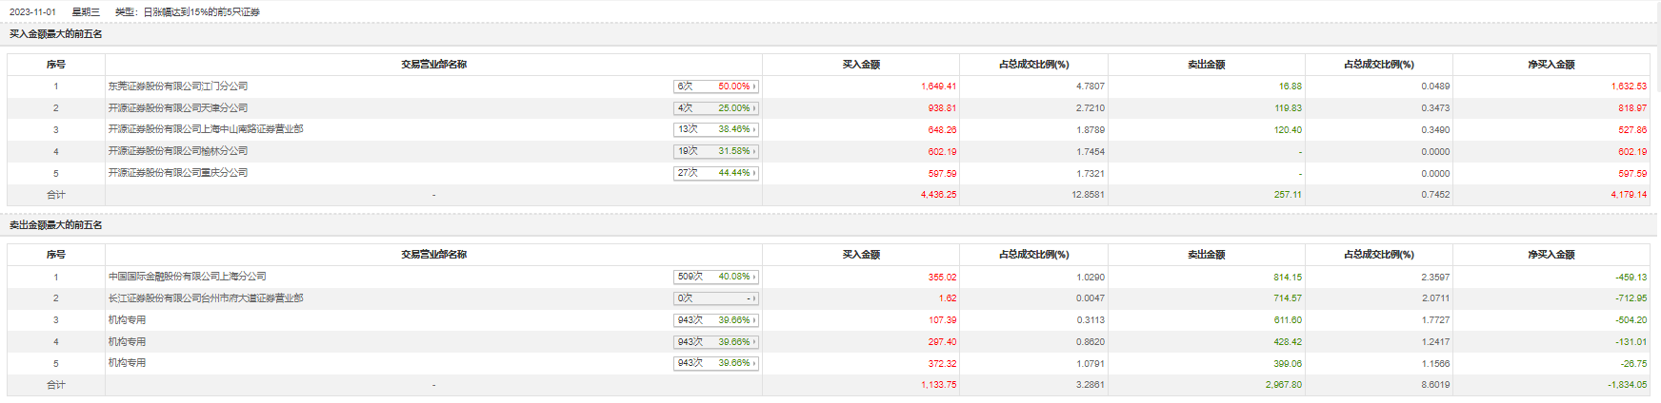Select 开源证券股份有限公司重庆分公司 brokerage name
Viewport: 1661px width, 403px height.
178,173
